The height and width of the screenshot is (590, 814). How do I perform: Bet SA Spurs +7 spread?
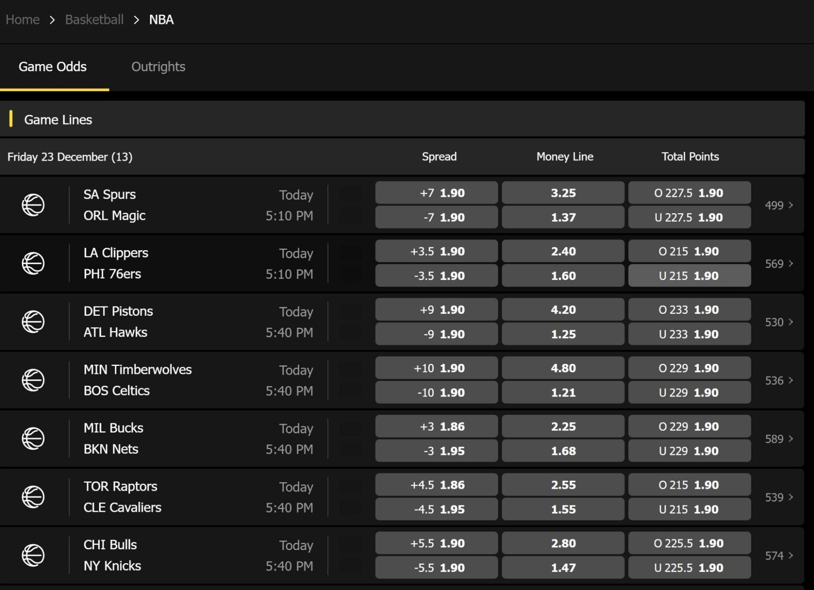[437, 193]
